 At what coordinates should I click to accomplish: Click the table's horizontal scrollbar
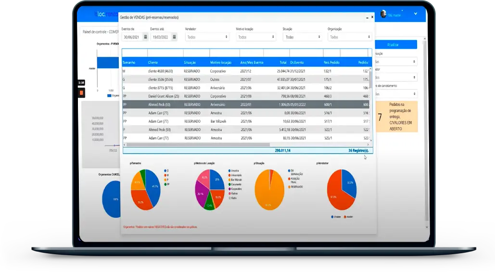[x=246, y=144]
